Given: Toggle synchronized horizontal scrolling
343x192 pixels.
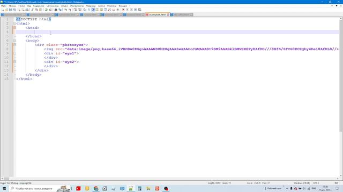Looking at the screenshot, I should (79, 10).
